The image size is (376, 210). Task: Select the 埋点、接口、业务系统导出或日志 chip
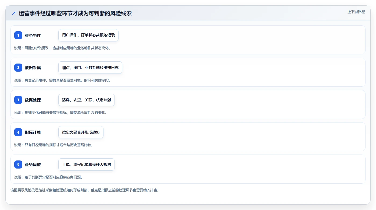(90, 68)
